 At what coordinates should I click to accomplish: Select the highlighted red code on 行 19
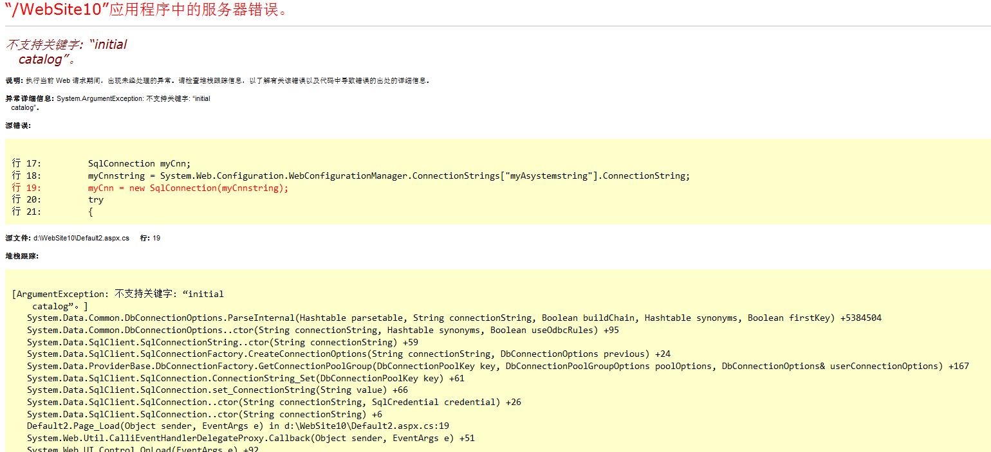coord(187,187)
